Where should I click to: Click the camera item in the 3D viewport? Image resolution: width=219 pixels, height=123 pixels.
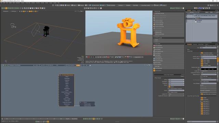(13, 26)
